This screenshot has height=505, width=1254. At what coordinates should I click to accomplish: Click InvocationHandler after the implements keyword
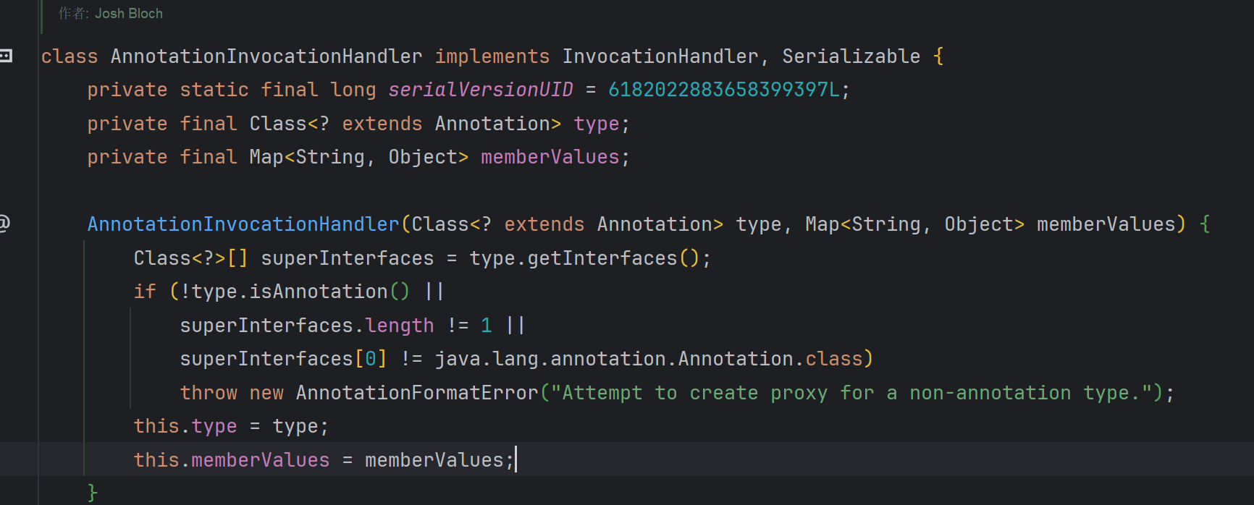660,56
